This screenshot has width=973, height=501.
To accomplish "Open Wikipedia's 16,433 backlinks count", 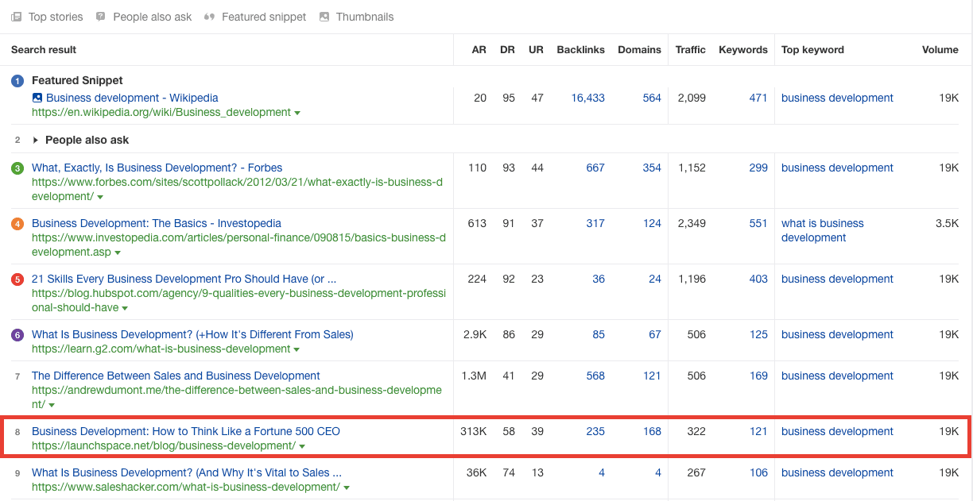I will pos(587,98).
